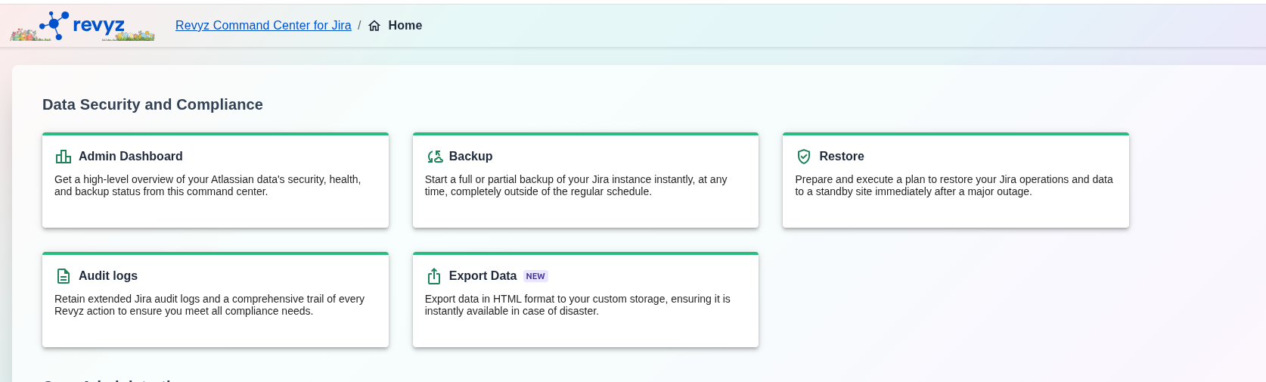Viewport: 1266px width, 382px height.
Task: Open the Audit logs card title
Action: coord(108,276)
